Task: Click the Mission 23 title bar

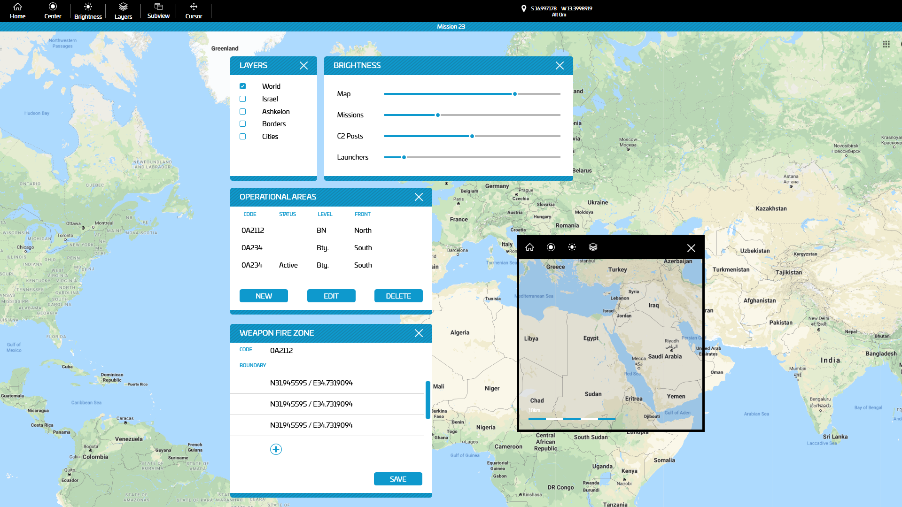Action: point(451,27)
